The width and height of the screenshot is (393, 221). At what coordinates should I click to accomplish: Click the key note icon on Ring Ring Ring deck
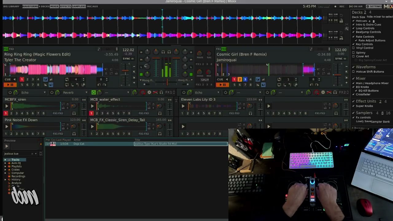coord(99,49)
